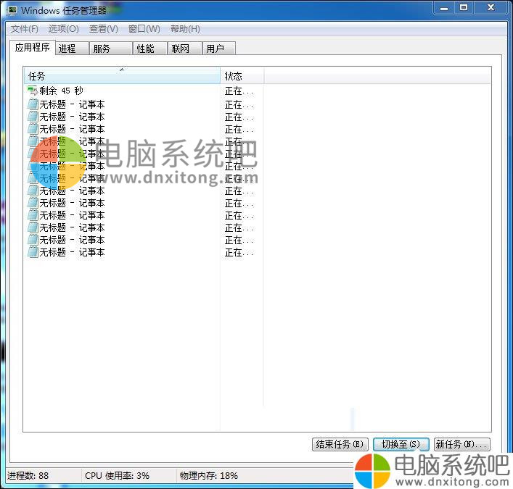The height and width of the screenshot is (489, 513).
Task: Open the 文件(F) menu
Action: [x=25, y=29]
